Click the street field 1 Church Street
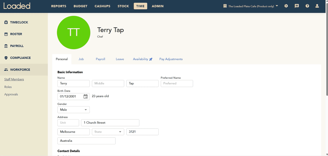 click(x=110, y=123)
